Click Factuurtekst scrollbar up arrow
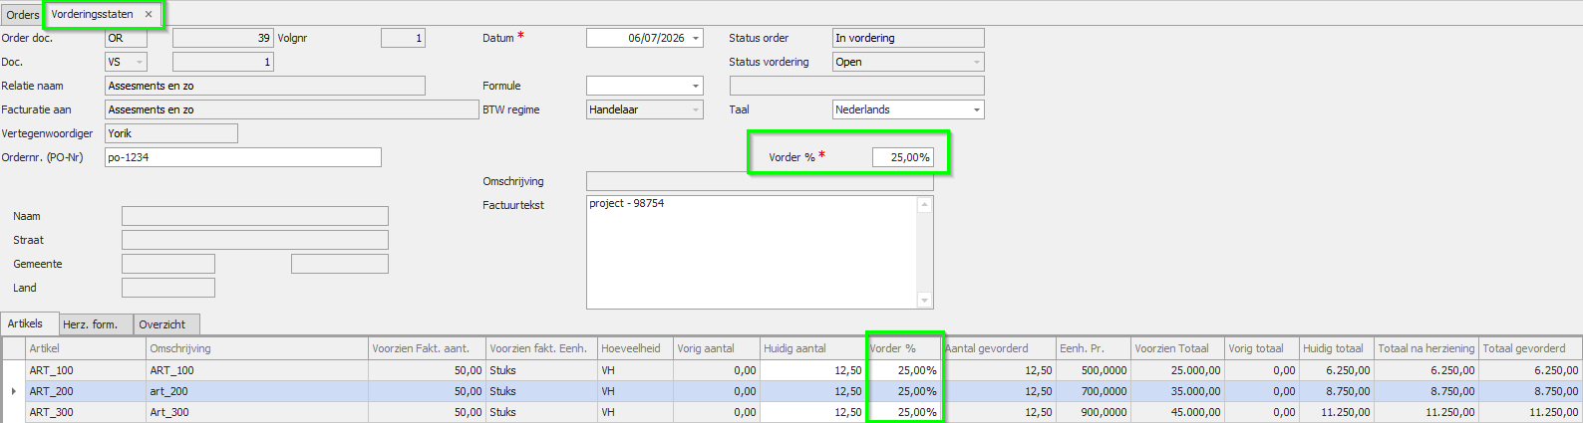 tap(925, 205)
